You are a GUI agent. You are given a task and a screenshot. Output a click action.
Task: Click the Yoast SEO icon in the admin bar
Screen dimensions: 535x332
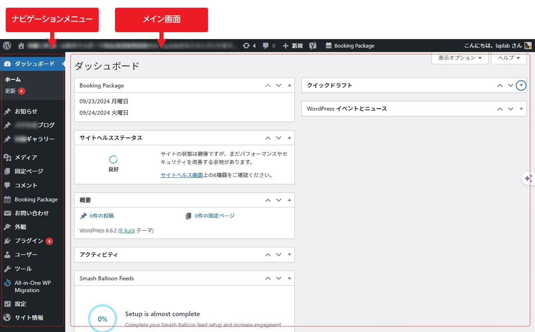tap(313, 46)
